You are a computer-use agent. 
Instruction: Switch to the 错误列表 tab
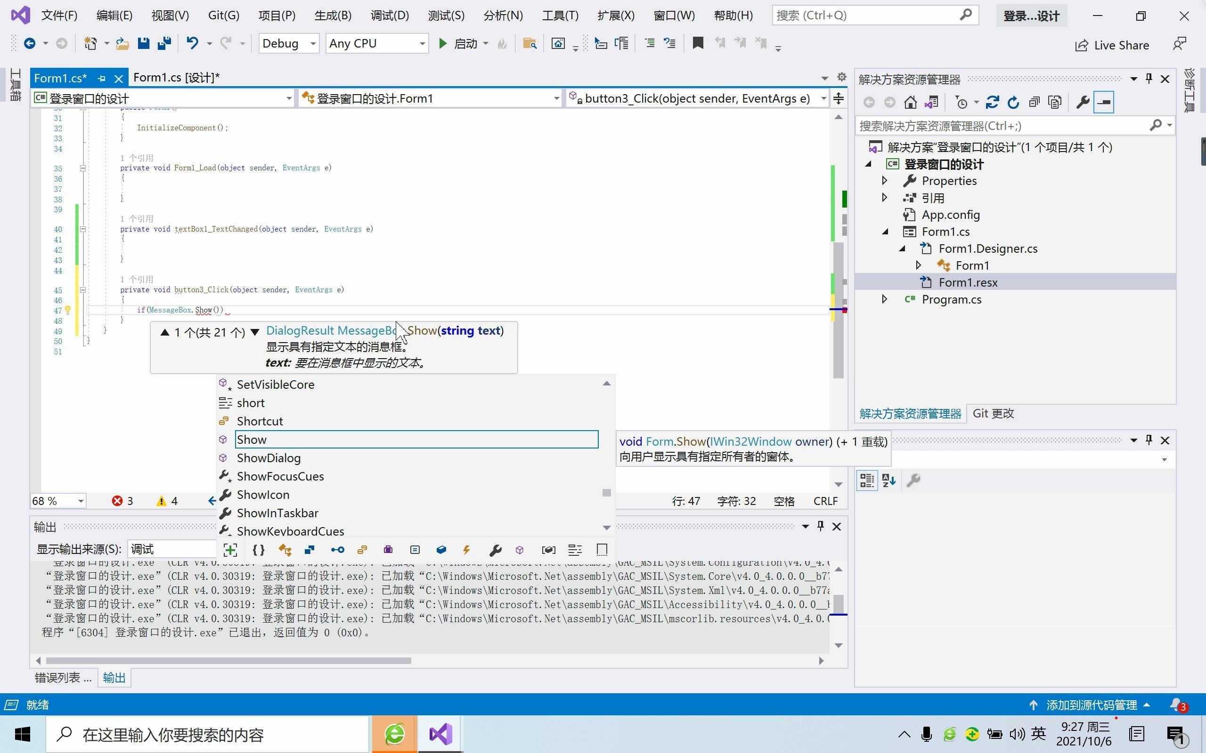click(x=63, y=677)
